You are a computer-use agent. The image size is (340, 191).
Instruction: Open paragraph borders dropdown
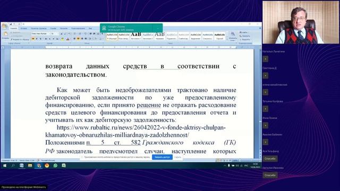[x=101, y=39]
